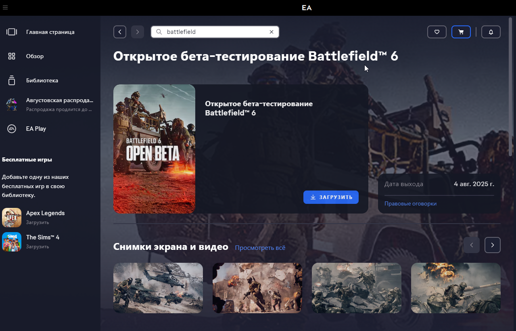Click Загрузить under The Sims 4
The image size is (516, 331).
point(38,247)
